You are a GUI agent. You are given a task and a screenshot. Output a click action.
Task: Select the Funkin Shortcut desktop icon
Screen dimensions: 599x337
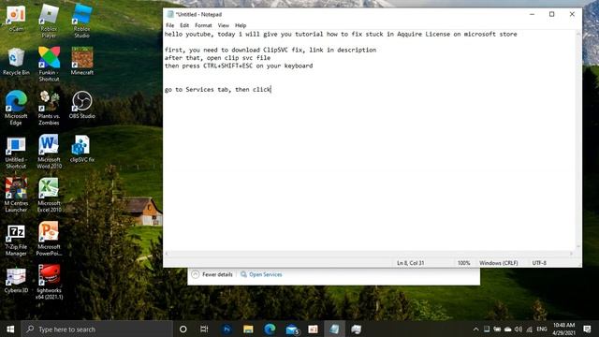tap(49, 65)
